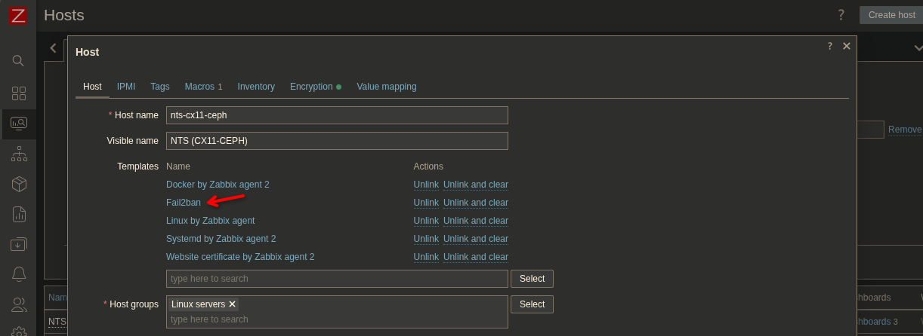Remove the Linux servers host group tag

(232, 304)
